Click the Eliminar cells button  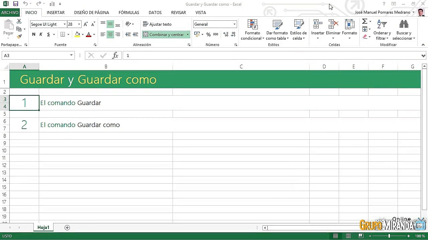(333, 30)
